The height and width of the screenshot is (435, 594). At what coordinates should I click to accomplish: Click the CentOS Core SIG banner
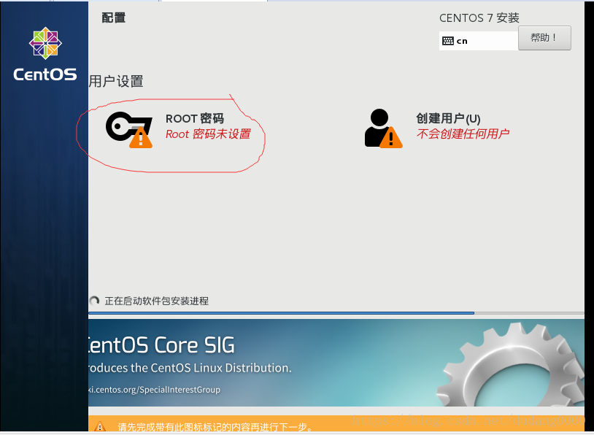click(x=336, y=363)
